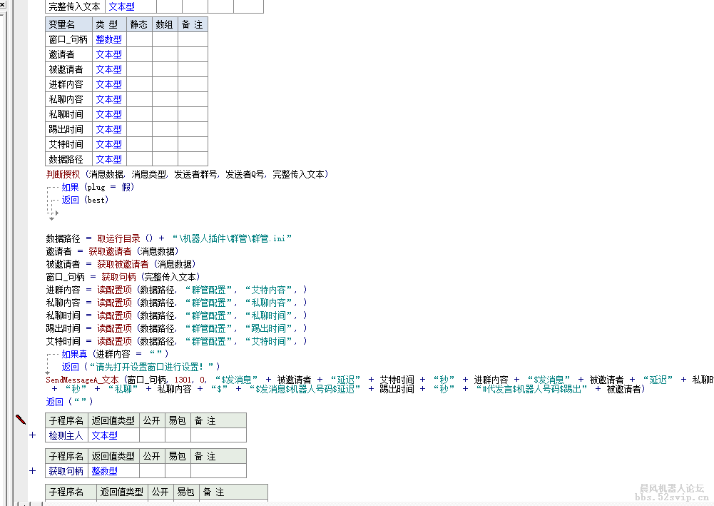714x506 pixels.
Task: Toggle 公开 cell for 检测主人 subroutine
Action: coord(152,435)
